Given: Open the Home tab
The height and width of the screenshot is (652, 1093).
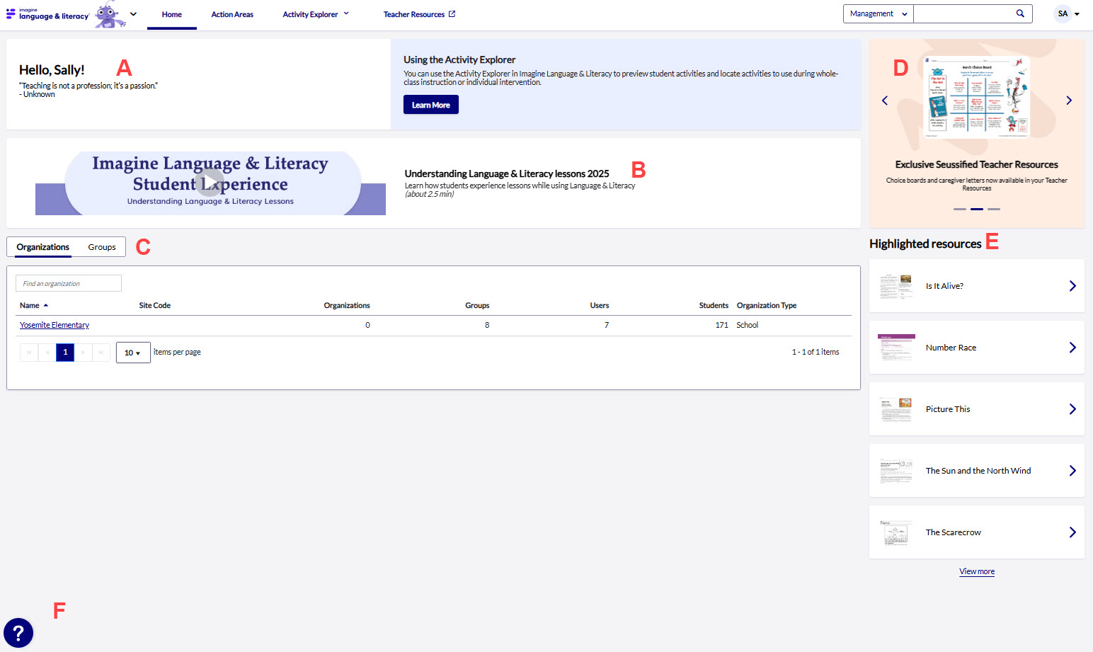Looking at the screenshot, I should (x=171, y=14).
